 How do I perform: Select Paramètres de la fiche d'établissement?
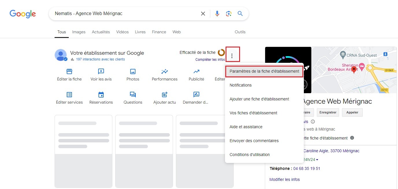[264, 71]
